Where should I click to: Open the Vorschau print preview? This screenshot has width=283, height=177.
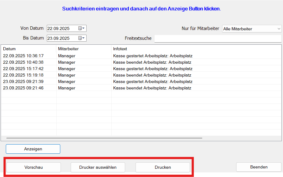coord(34,167)
